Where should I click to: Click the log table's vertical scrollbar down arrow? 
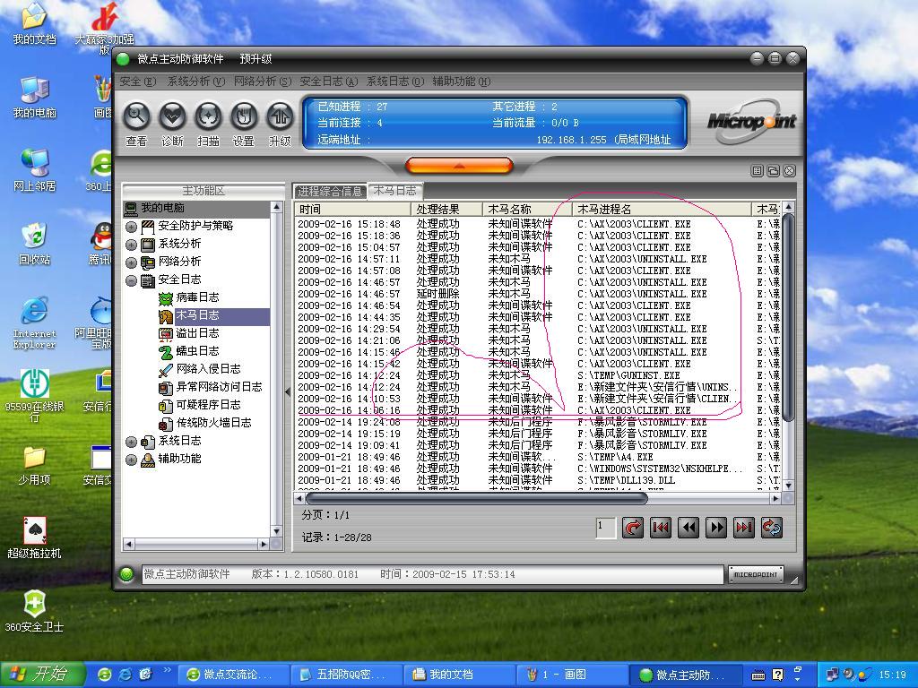[788, 485]
